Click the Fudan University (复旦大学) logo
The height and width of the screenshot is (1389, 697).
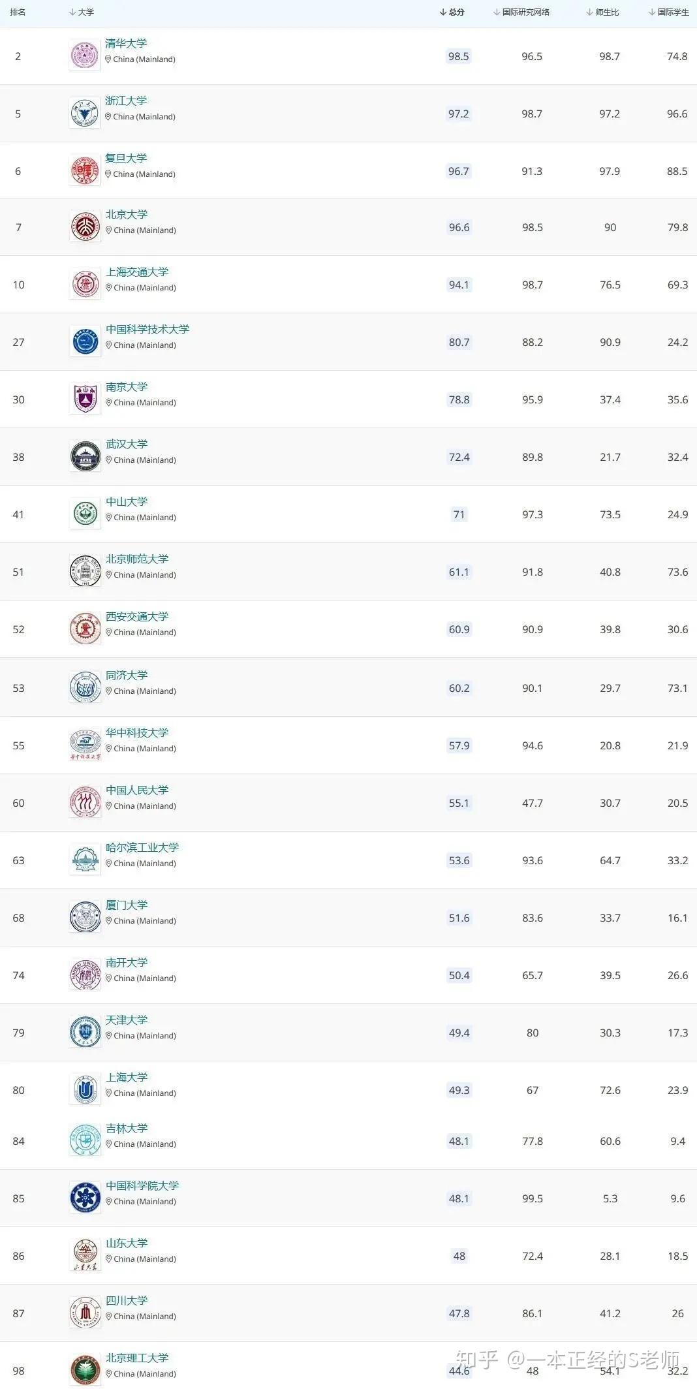click(x=84, y=170)
